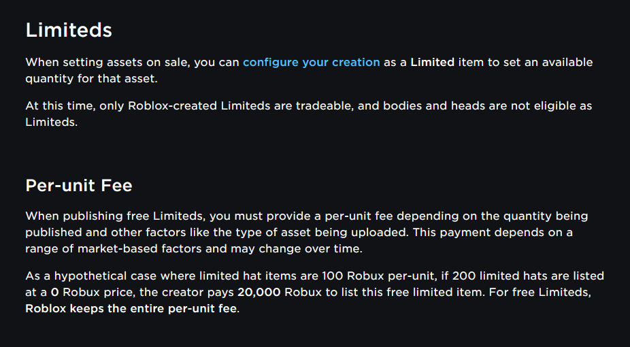Click the 'Per-unit Fee' section heading

[79, 185]
